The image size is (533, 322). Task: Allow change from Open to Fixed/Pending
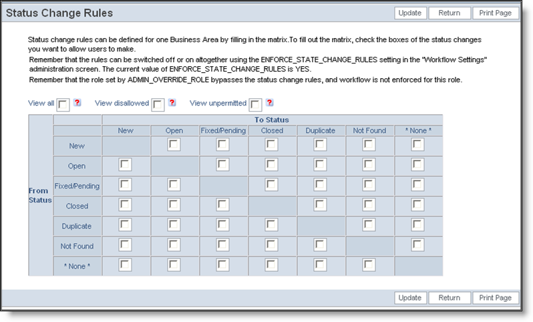click(x=222, y=164)
